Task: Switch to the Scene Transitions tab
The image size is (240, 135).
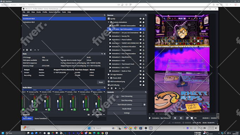Action: (41, 118)
